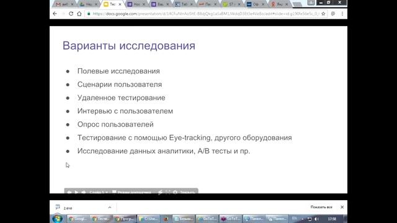Open presenter mode in the presentation toolbar
This screenshot has width=397, height=223.
(x=132, y=192)
